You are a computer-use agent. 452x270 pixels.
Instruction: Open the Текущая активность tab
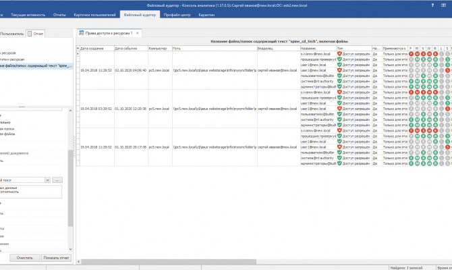[28, 15]
